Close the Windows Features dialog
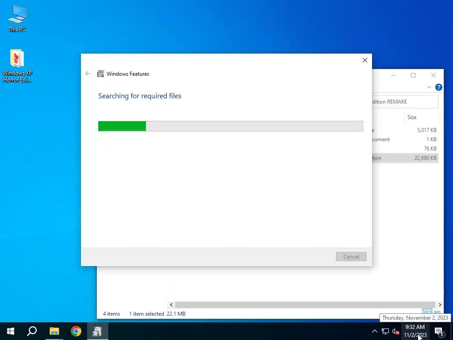 point(365,60)
